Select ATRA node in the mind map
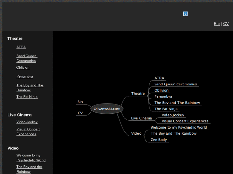 [159, 78]
